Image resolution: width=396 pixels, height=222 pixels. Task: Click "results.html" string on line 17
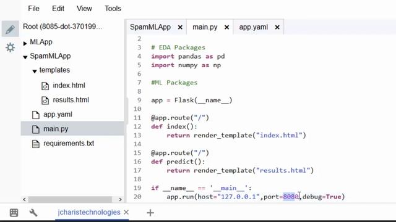point(283,170)
